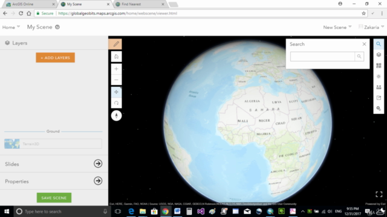This screenshot has height=217, width=387.
Task: Click the Task View button
Action: point(118,212)
